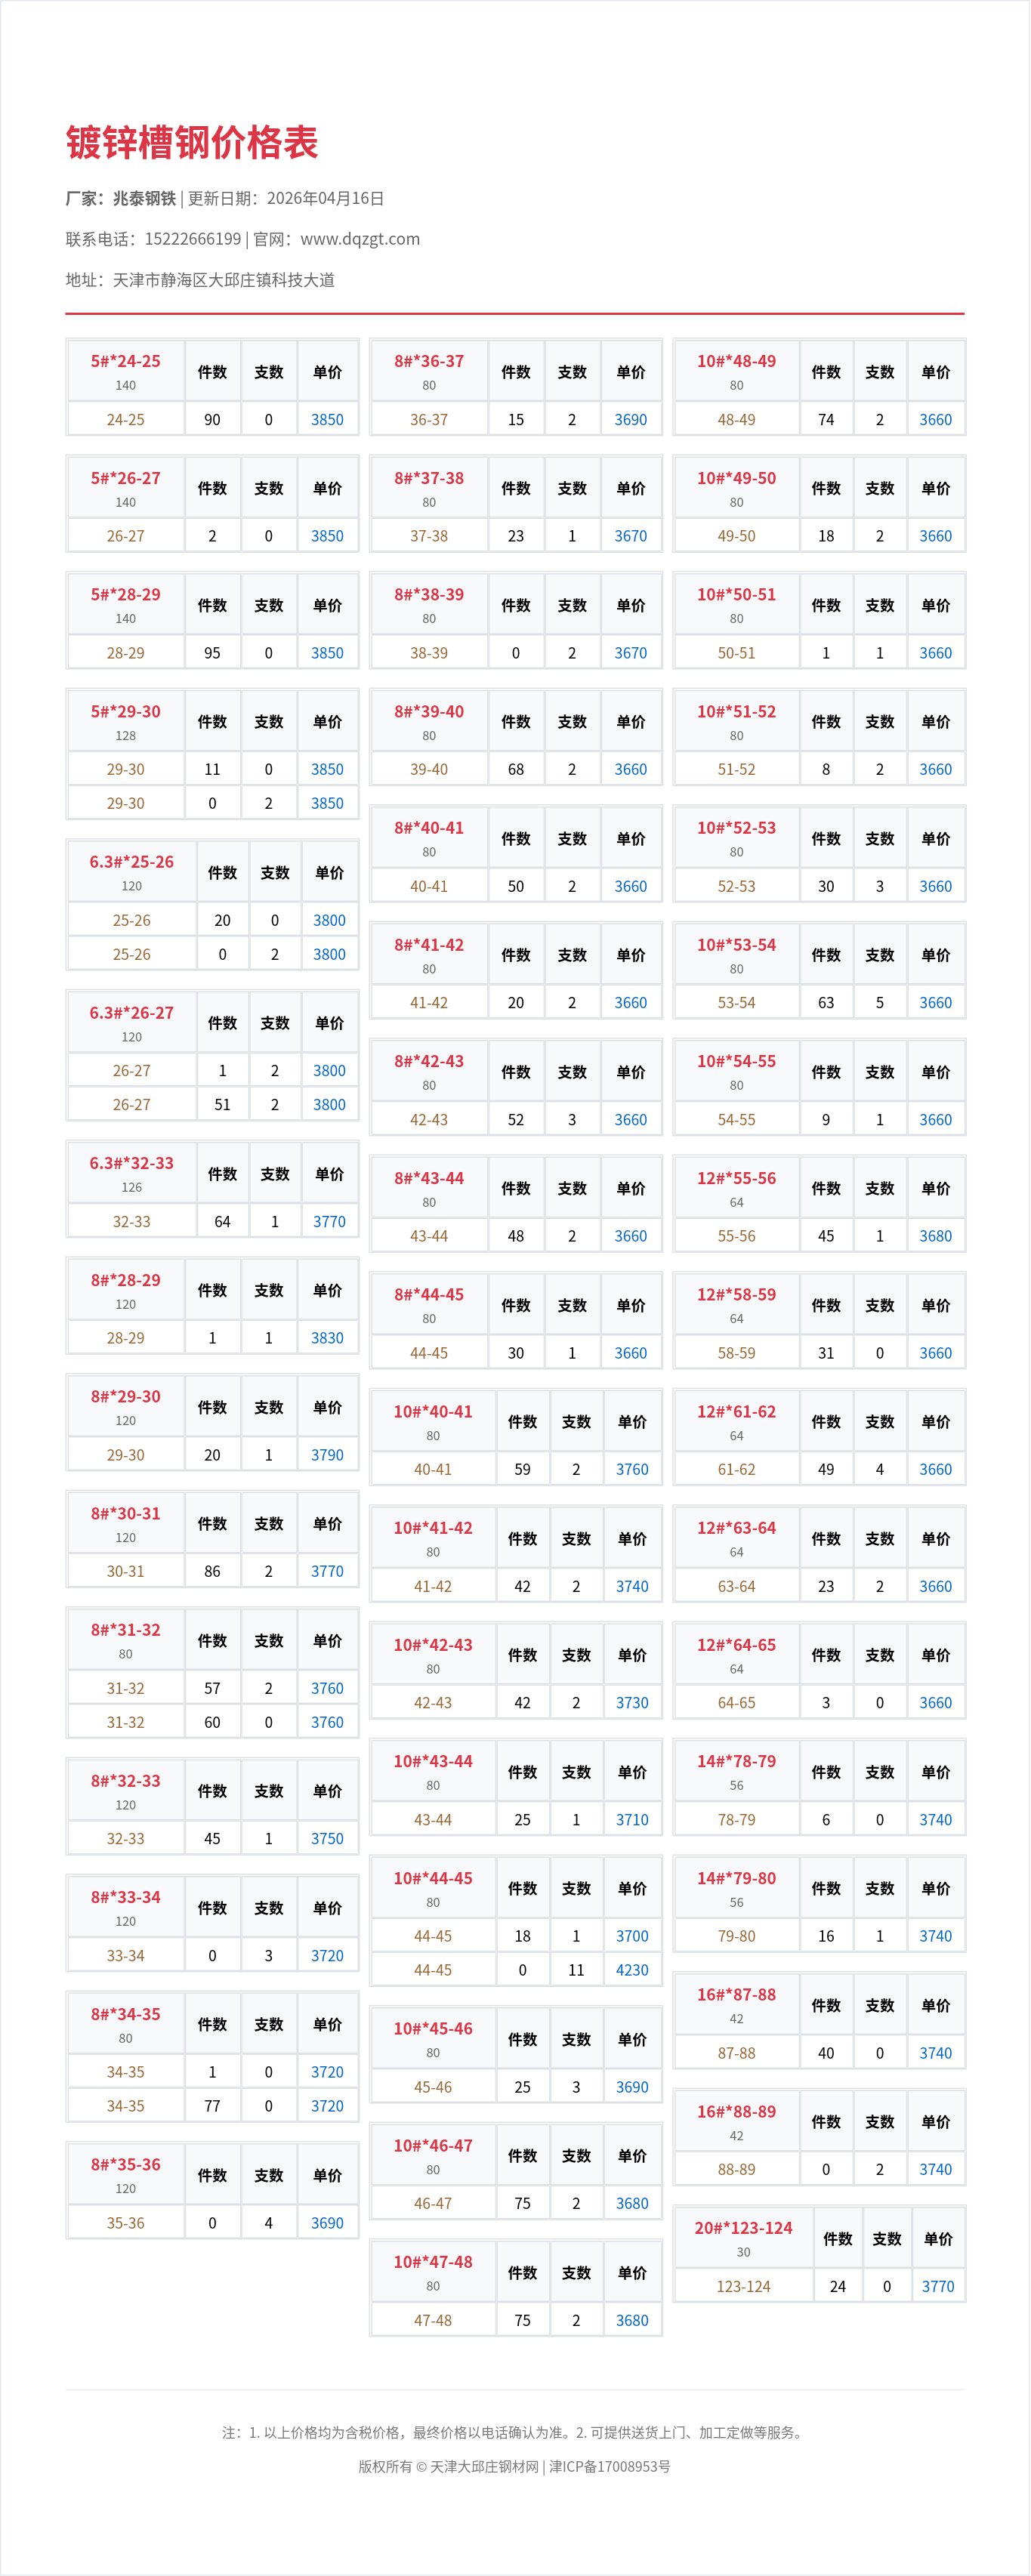Select the 6.3#*32-33 table heading
The height and width of the screenshot is (2576, 1031).
132,1163
